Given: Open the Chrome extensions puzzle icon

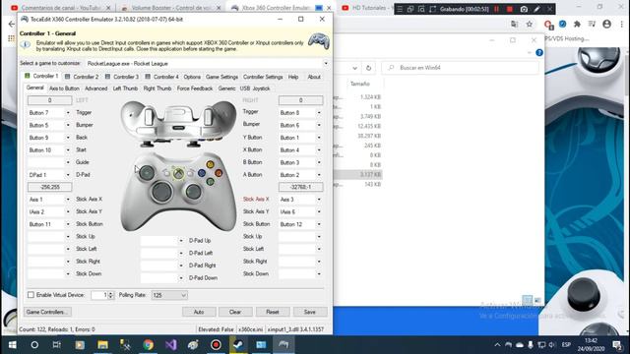Looking at the screenshot, I should [577, 24].
